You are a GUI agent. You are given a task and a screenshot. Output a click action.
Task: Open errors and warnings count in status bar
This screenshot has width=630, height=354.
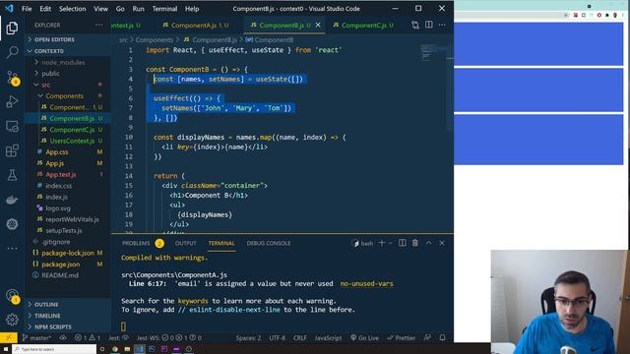[88, 338]
